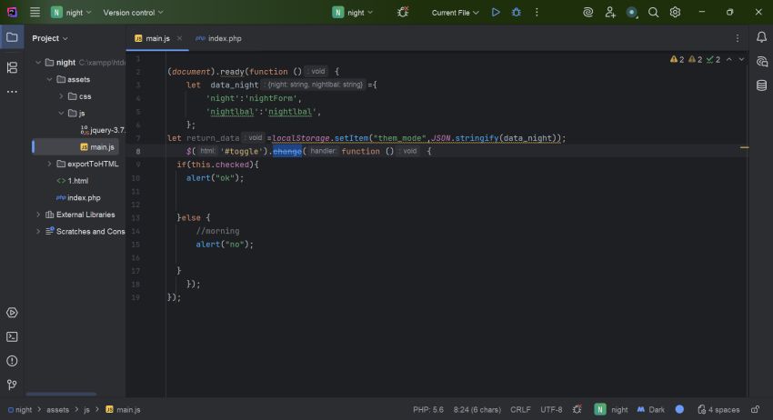Screen dimensions: 773x420
Task: Click the UTF-8 encoding in status bar
Action: (x=552, y=410)
